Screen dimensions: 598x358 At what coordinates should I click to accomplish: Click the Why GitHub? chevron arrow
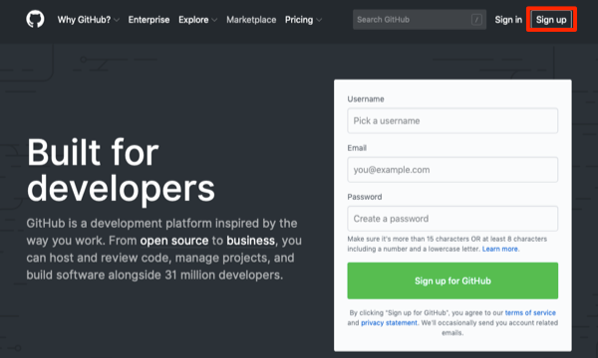[117, 20]
